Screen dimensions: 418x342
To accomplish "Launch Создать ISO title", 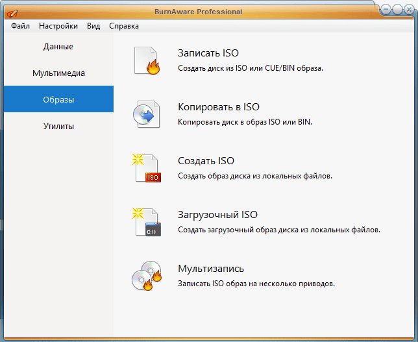I will pos(206,161).
